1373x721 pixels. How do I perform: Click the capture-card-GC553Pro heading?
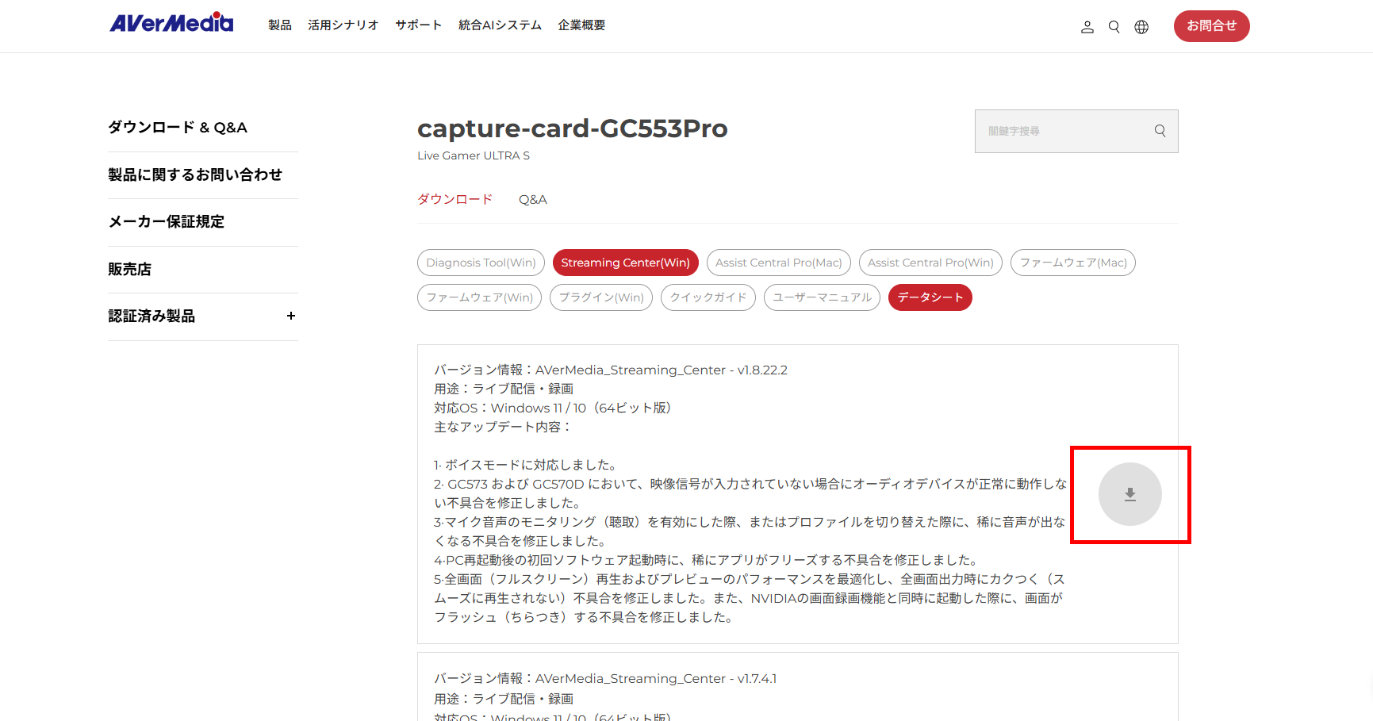coord(573,128)
